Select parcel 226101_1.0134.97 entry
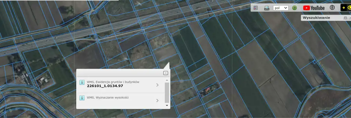Image resolution: width=351 pixels, height=118 pixels. click(105, 86)
